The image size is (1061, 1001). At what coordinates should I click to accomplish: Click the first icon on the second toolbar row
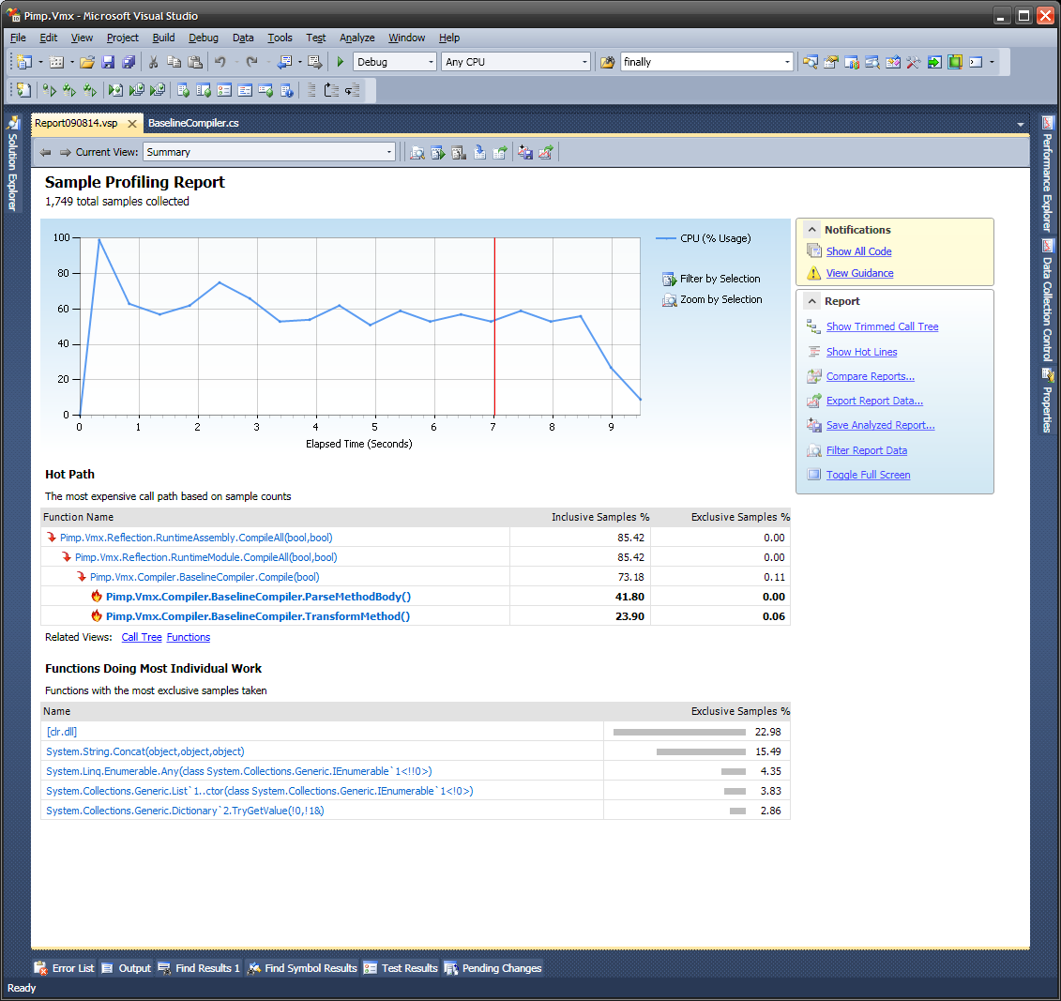[x=23, y=90]
